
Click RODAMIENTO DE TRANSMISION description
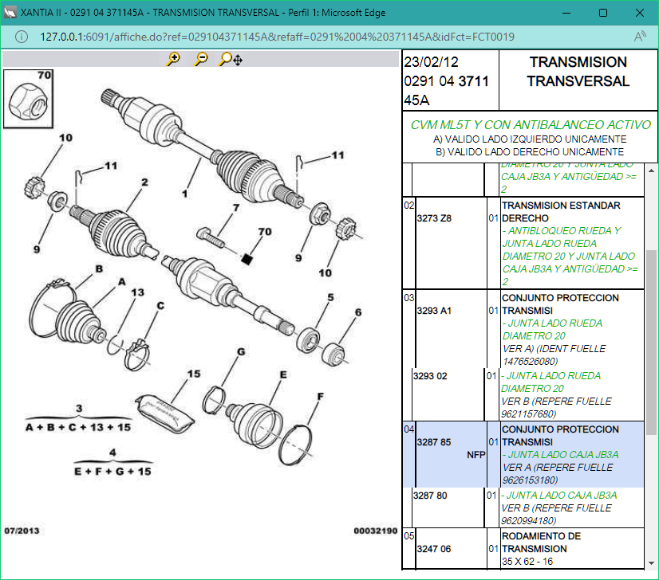pos(541,543)
